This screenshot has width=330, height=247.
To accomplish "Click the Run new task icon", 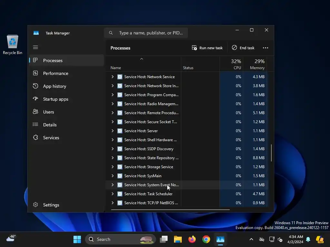I will (194, 48).
